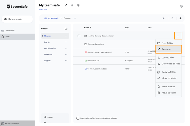190x126 pixels.
Task: Open the Signed_Contract_BestBank.pdf file
Action: click(x=100, y=52)
